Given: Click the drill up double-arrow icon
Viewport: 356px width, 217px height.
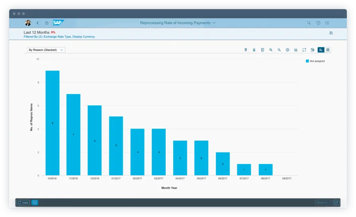Looking at the screenshot, I should [x=246, y=50].
